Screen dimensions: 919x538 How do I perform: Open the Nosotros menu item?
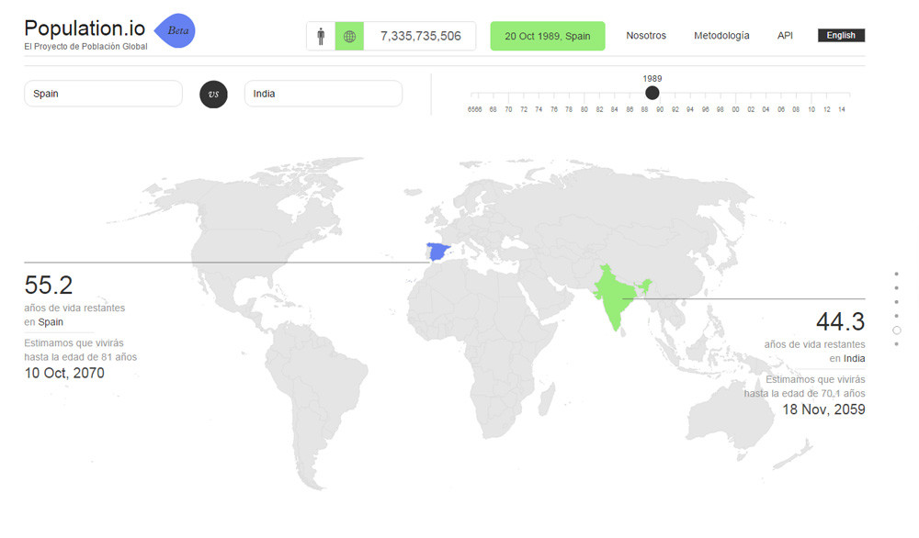click(x=646, y=36)
